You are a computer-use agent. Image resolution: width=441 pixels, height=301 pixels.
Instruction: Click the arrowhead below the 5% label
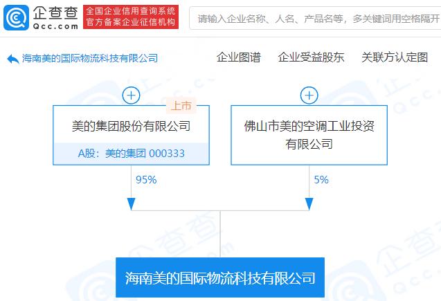coord(309,203)
